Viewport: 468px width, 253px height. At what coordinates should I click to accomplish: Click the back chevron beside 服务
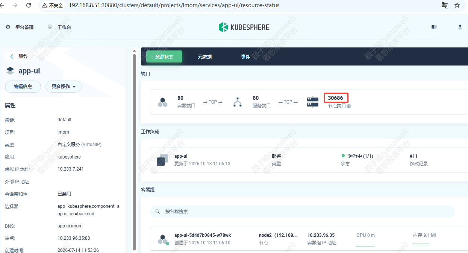click(x=12, y=56)
